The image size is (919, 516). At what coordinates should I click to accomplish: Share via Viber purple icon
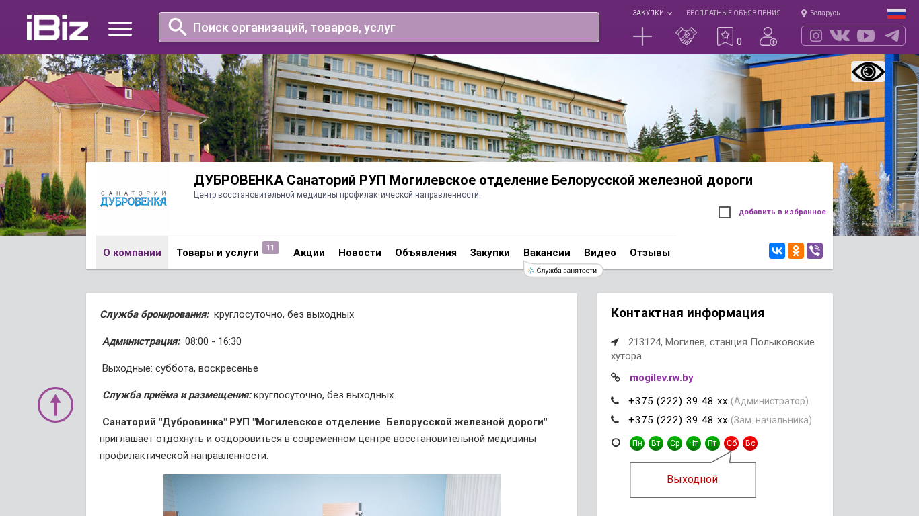(x=815, y=251)
